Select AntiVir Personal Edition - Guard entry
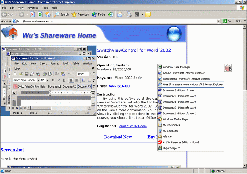This screenshot has width=247, height=174. pyautogui.click(x=191, y=142)
